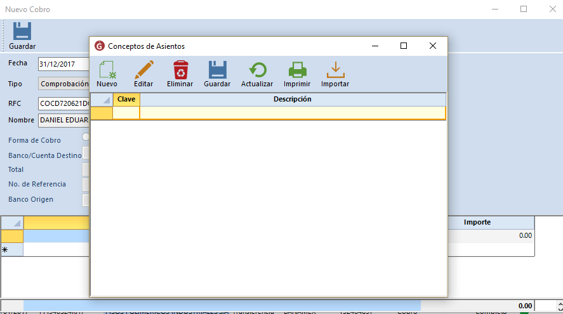The width and height of the screenshot is (563, 314).
Task: Click the Nombre input field
Action: (x=63, y=120)
